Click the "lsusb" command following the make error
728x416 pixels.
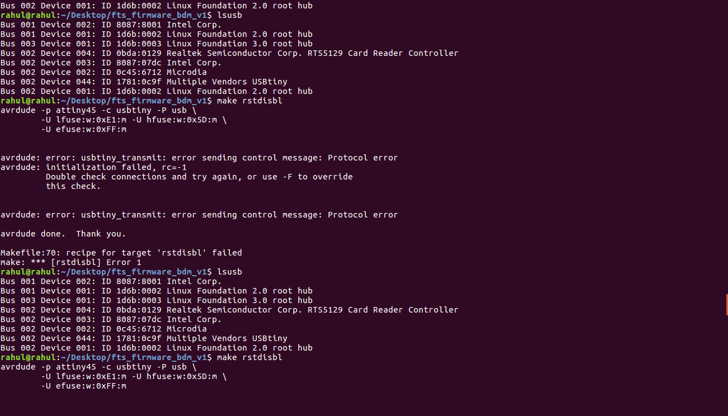click(x=229, y=272)
